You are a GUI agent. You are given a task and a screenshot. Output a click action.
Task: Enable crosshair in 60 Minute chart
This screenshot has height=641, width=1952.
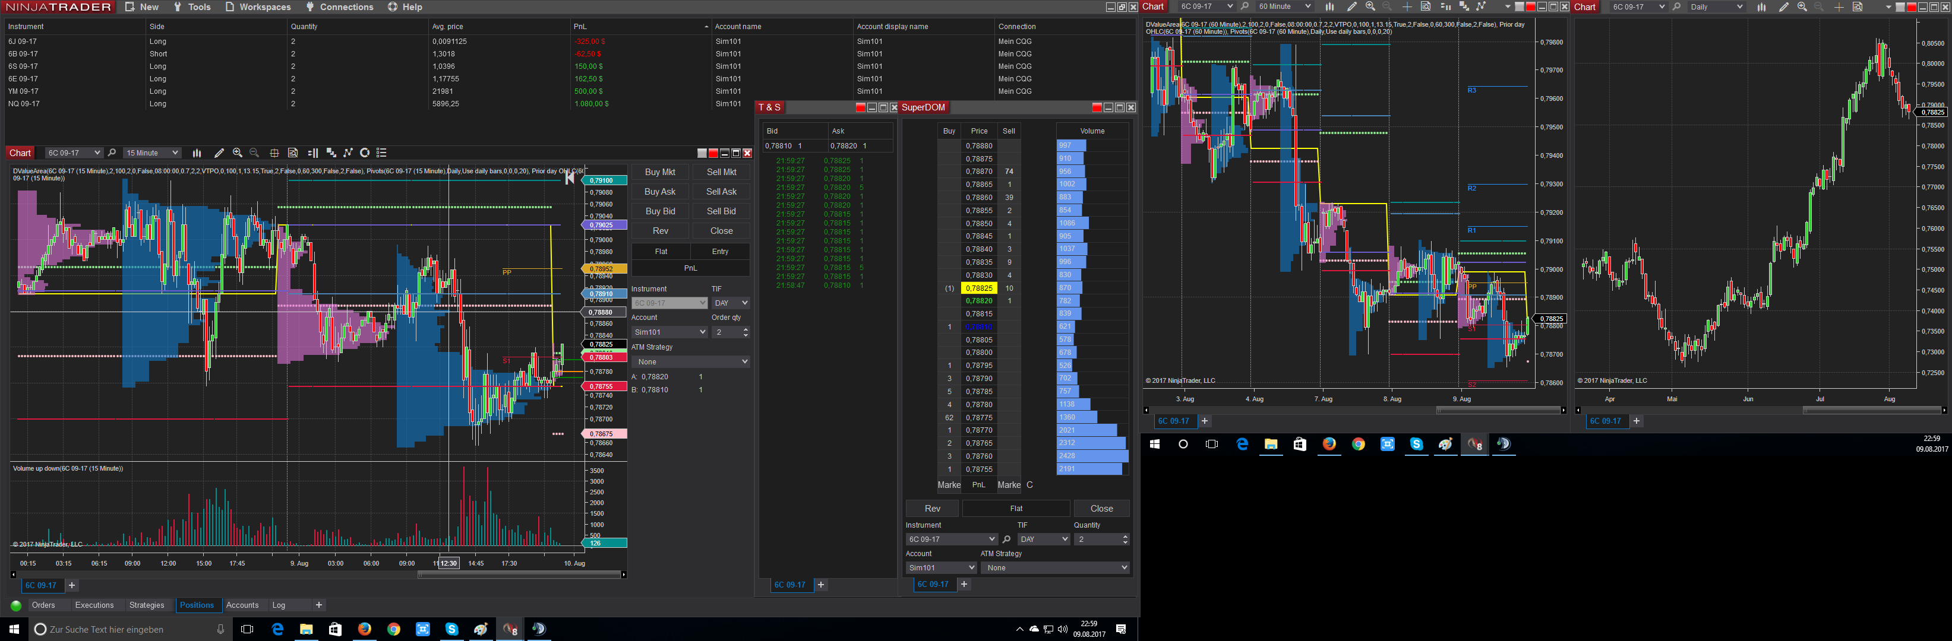(x=1407, y=7)
